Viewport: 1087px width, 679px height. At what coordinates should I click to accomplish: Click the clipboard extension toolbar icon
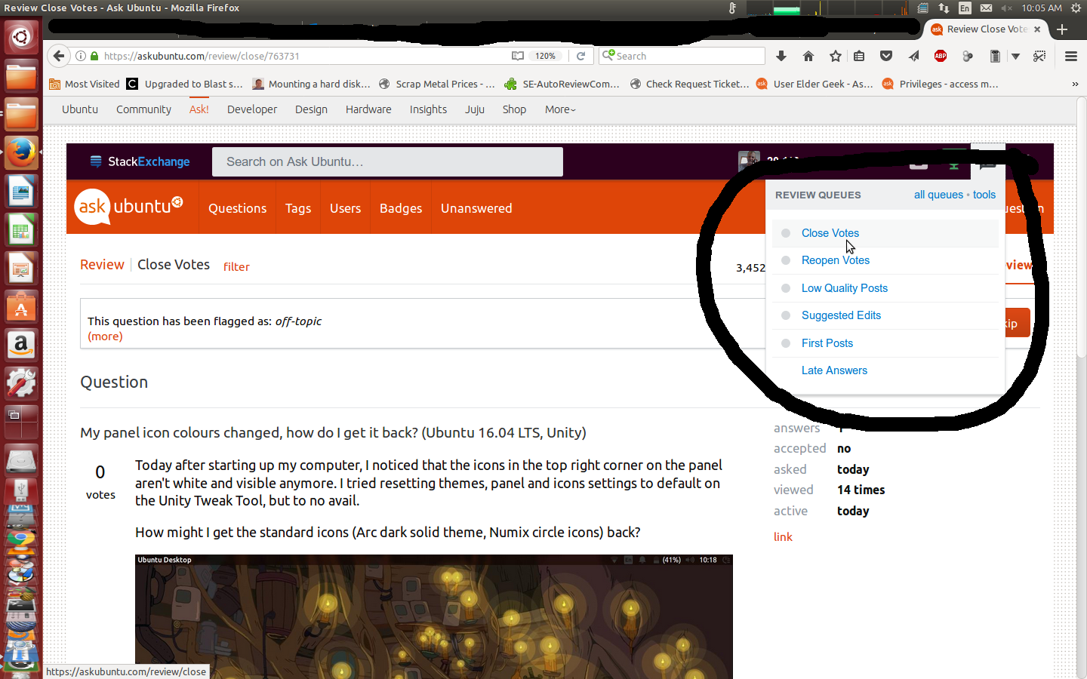(x=995, y=56)
